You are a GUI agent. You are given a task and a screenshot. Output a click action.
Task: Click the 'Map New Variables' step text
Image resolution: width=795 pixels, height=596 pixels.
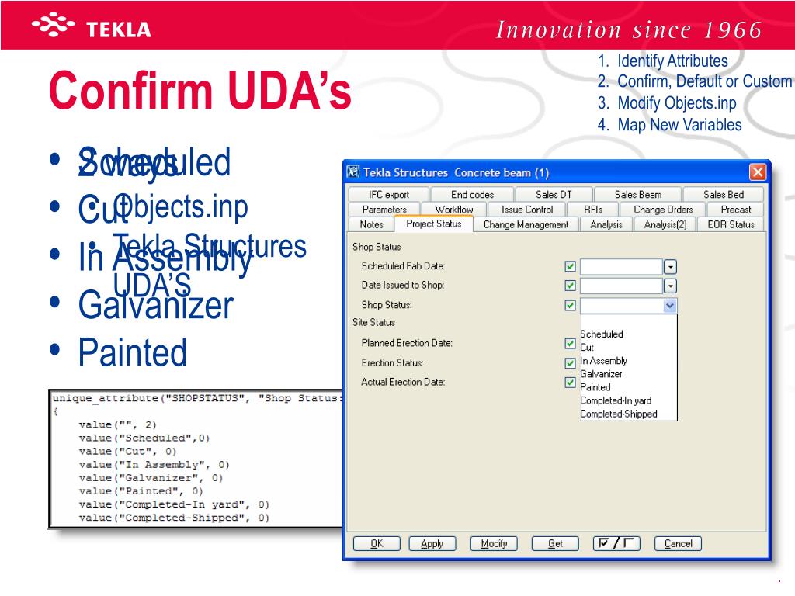coord(679,125)
